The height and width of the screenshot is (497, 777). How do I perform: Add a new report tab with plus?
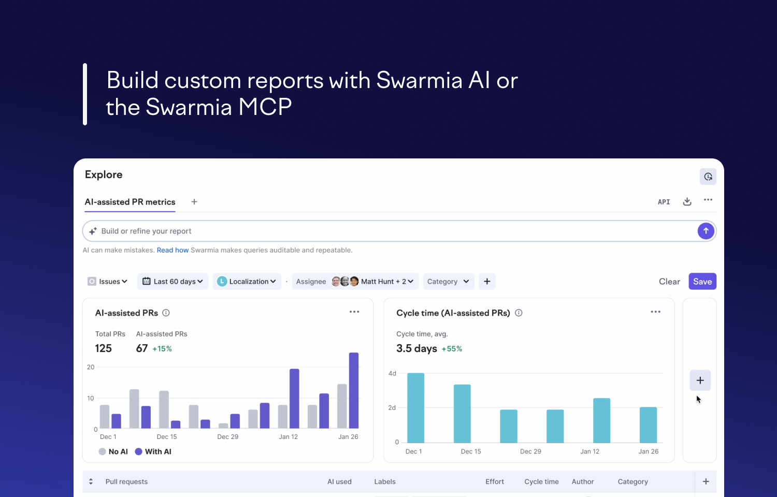(x=194, y=202)
